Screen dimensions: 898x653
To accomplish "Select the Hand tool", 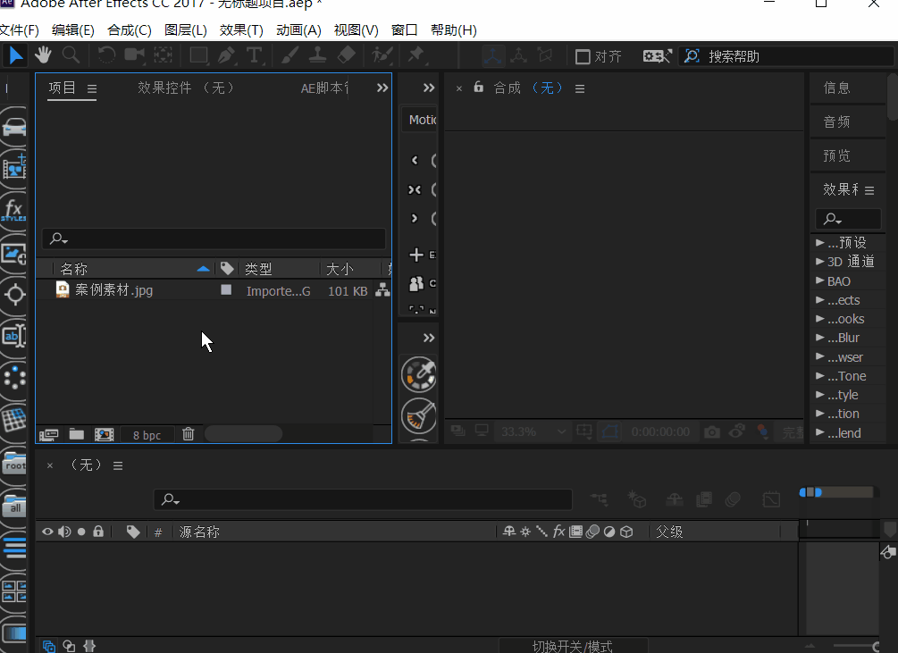I will (43, 55).
